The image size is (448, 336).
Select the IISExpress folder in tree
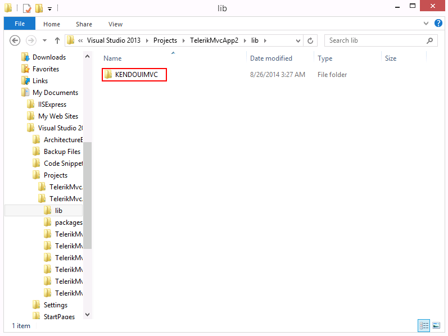[x=52, y=105]
